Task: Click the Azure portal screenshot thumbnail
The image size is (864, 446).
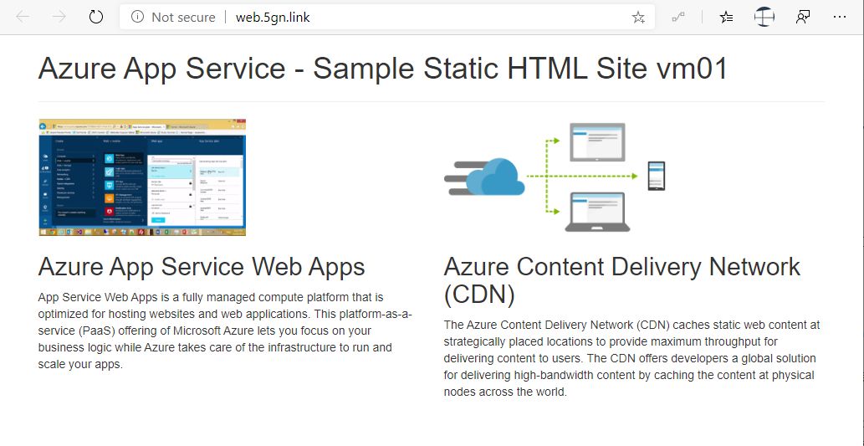Action: (142, 177)
